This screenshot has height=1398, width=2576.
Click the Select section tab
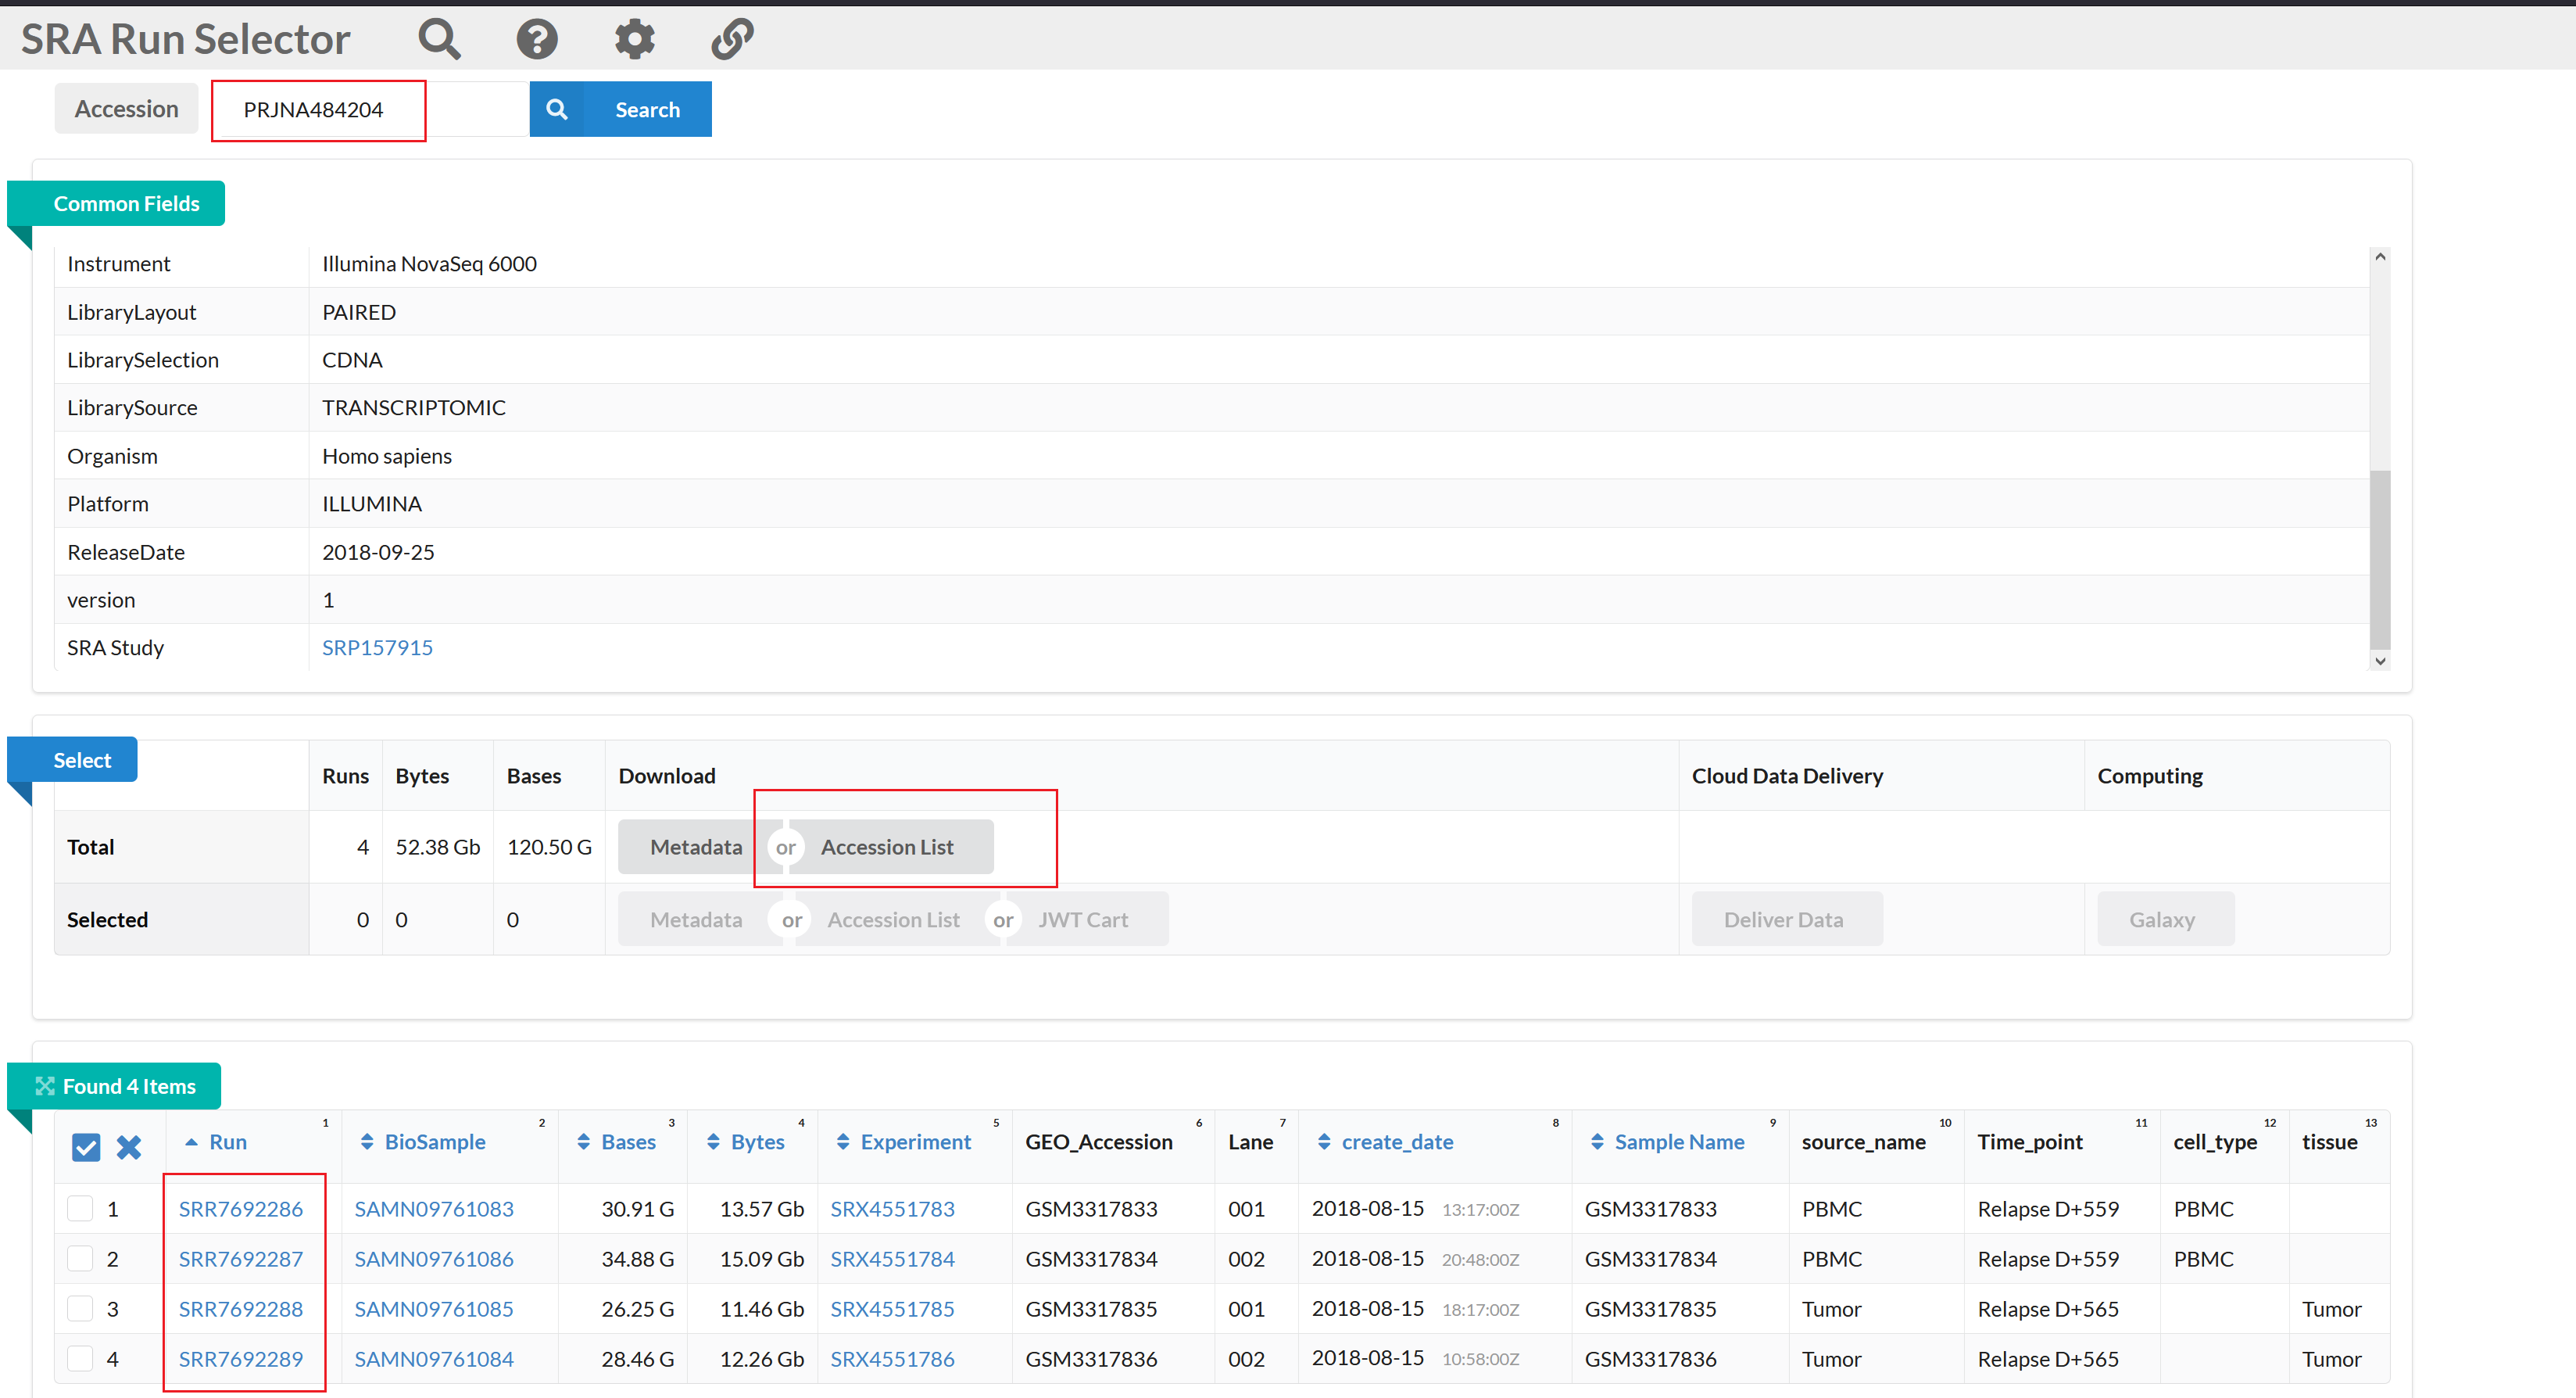(82, 759)
